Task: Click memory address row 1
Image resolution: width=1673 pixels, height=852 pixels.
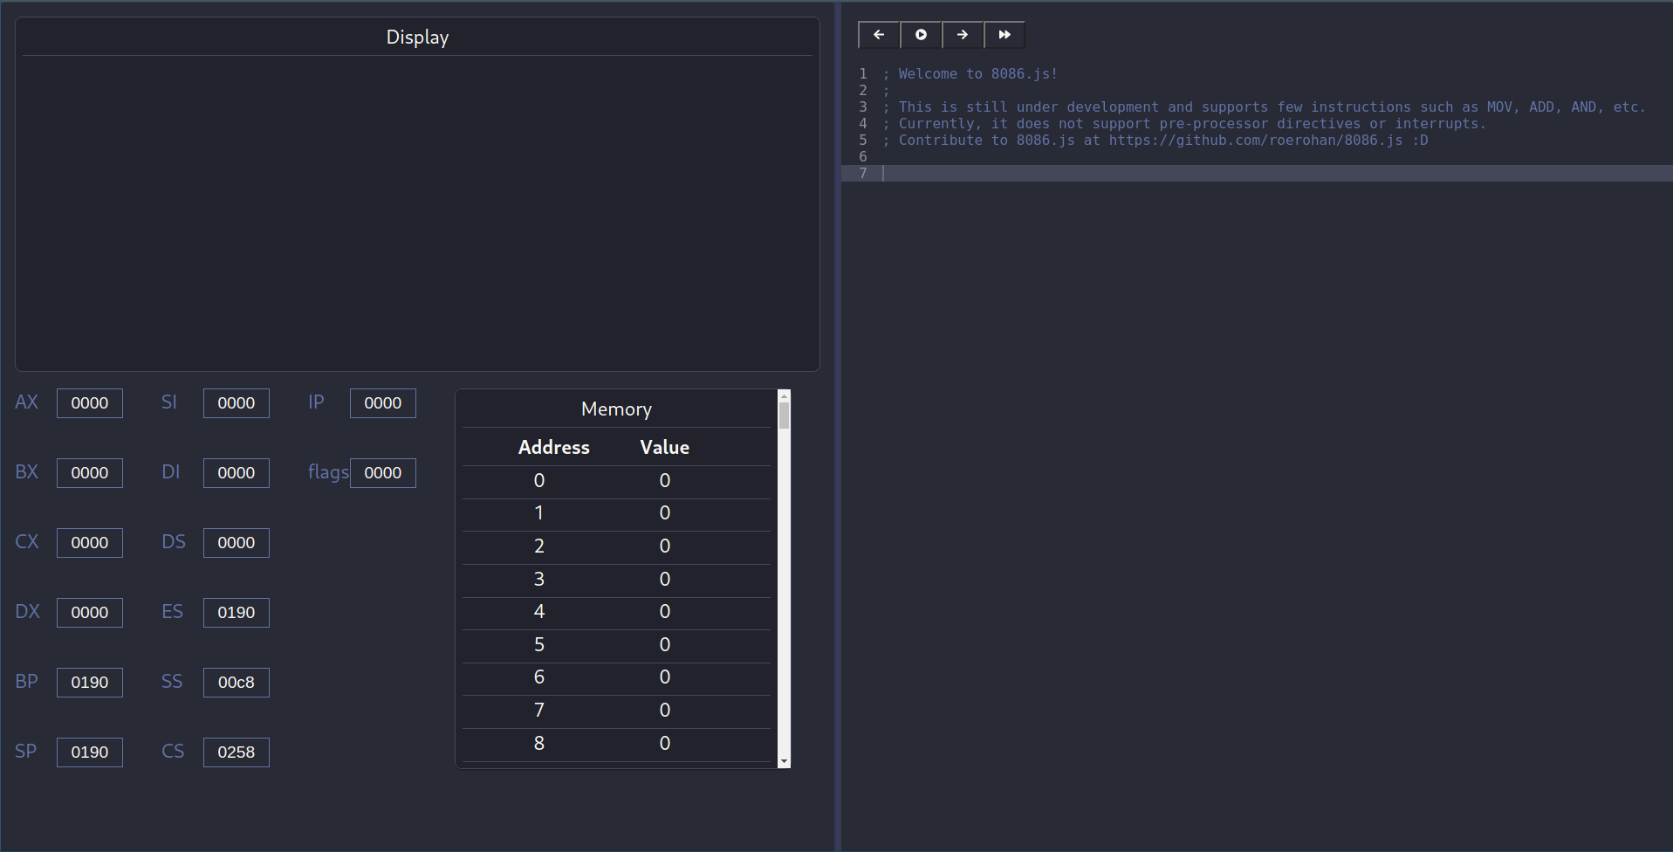Action: point(617,513)
